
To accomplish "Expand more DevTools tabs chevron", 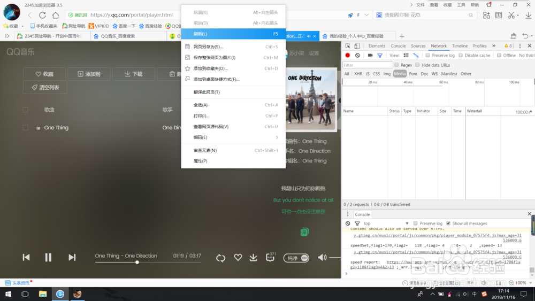I will pyautogui.click(x=494, y=45).
